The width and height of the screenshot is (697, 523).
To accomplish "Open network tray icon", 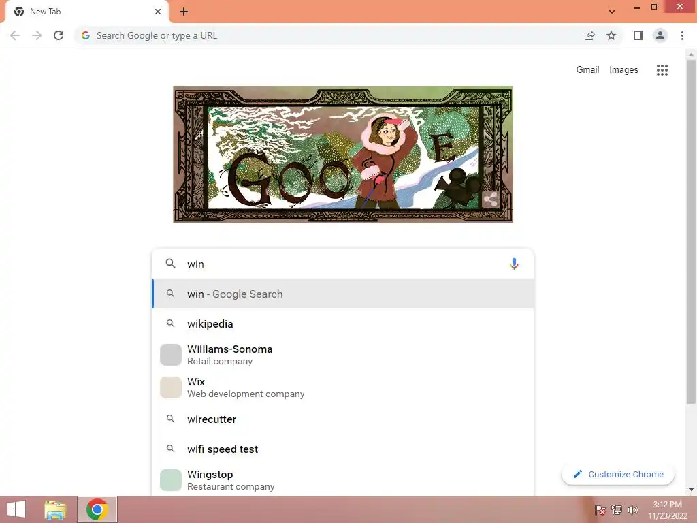I will (x=617, y=509).
